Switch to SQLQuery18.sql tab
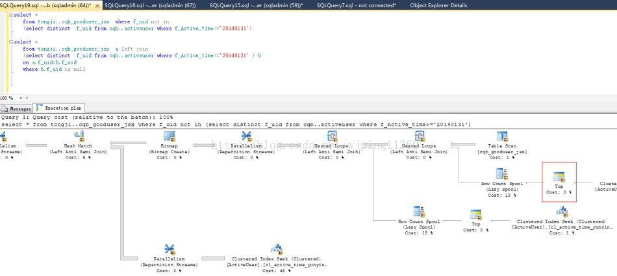The width and height of the screenshot is (617, 276). tap(150, 5)
